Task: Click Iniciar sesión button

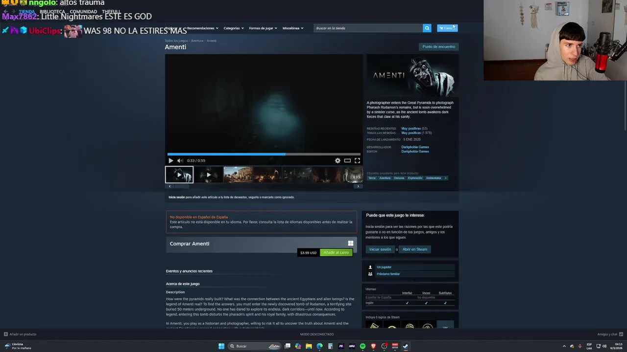Action: pyautogui.click(x=380, y=249)
